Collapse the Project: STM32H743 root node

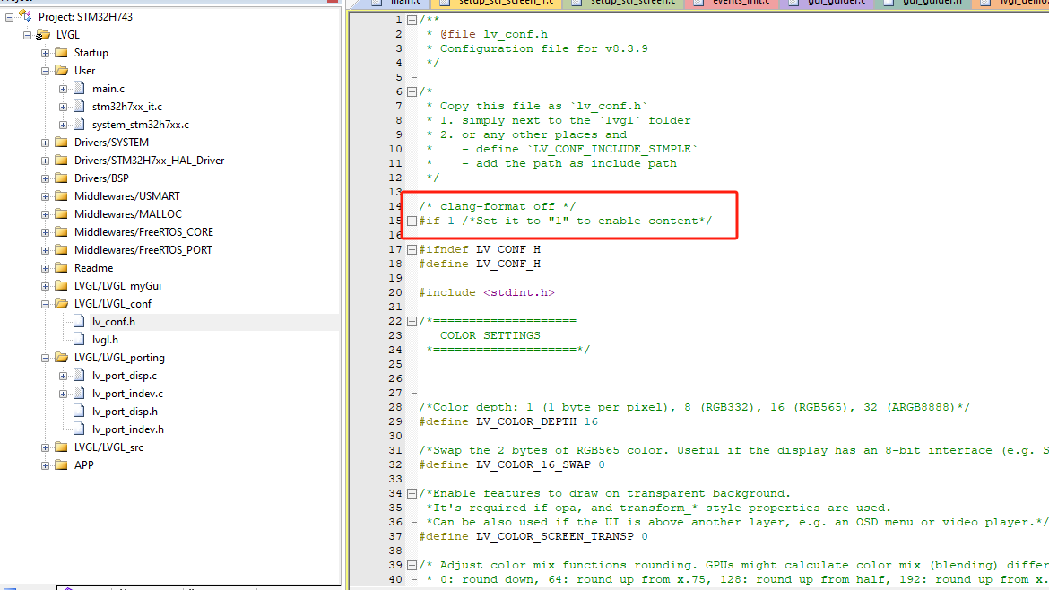coord(9,17)
